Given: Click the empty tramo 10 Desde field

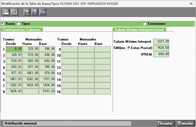Looking at the screenshot, I should (x=70, y=55).
